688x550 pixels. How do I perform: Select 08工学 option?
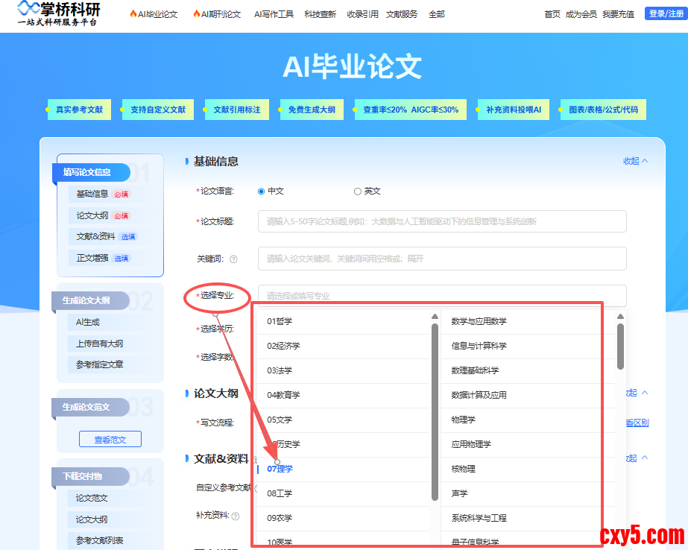pos(343,493)
